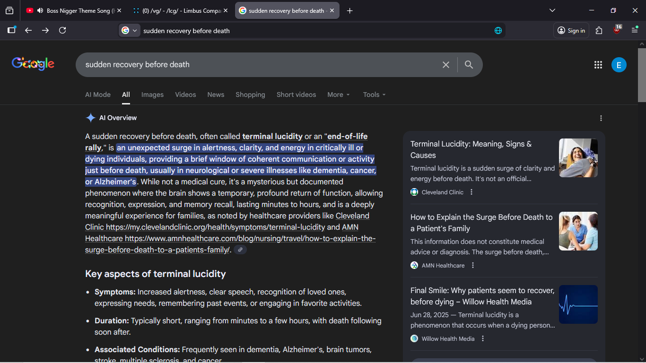Click the Google search input field

258,65
